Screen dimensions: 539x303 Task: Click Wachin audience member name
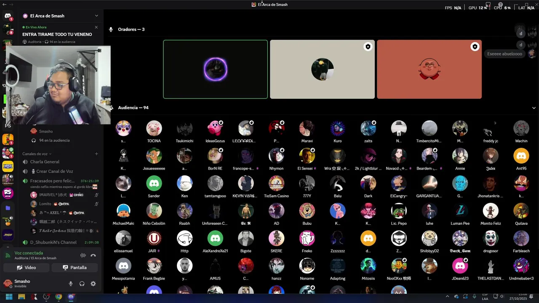521,141
